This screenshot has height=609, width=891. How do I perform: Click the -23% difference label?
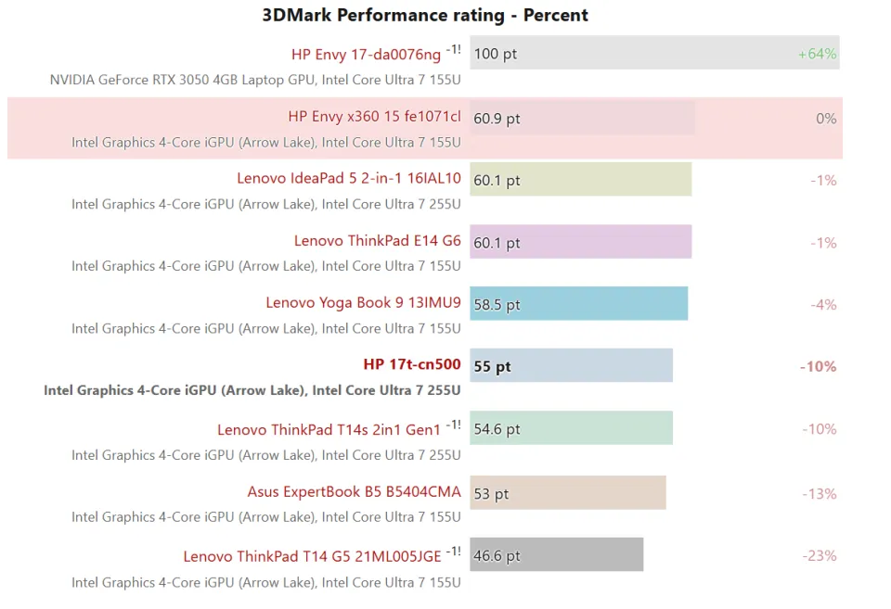click(x=820, y=556)
